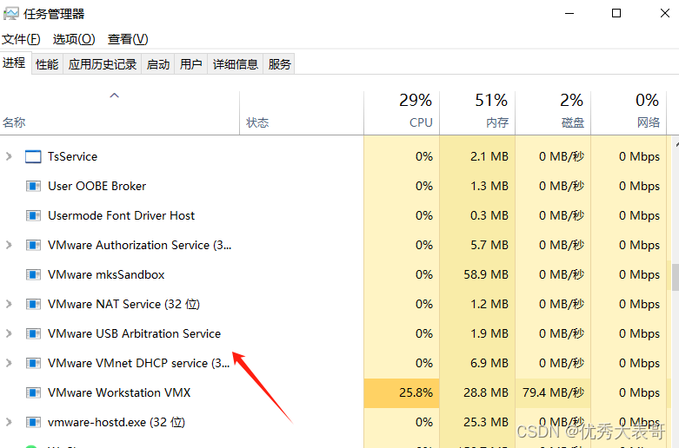Open the 文件(F) menu
The height and width of the screenshot is (448, 679).
21,39
